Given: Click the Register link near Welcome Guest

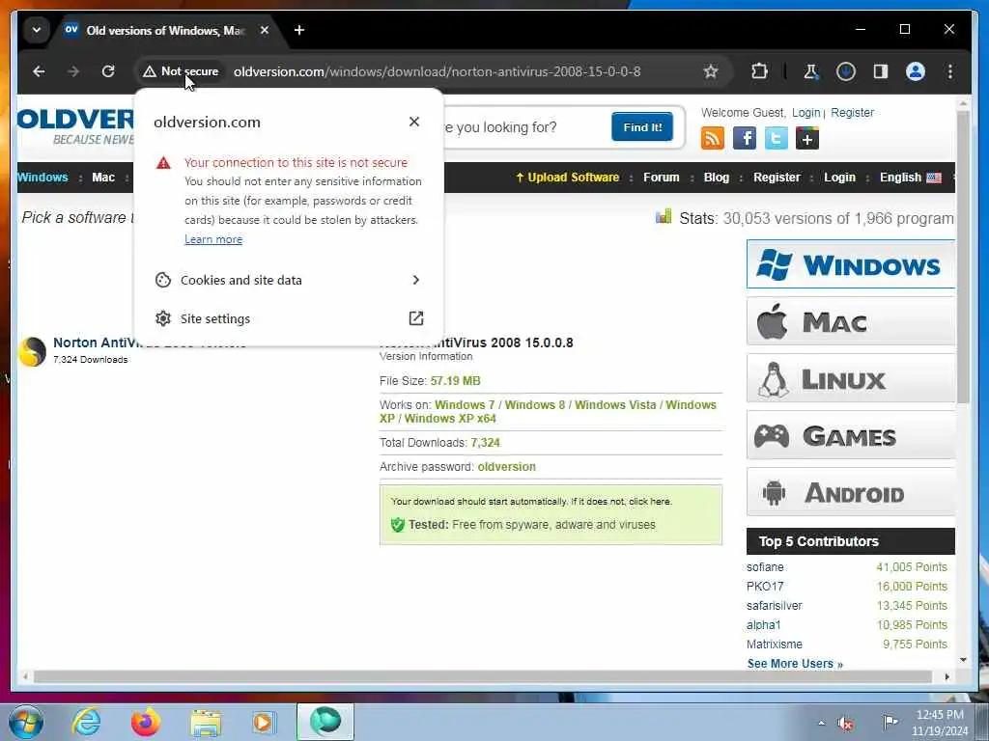Looking at the screenshot, I should coord(852,113).
